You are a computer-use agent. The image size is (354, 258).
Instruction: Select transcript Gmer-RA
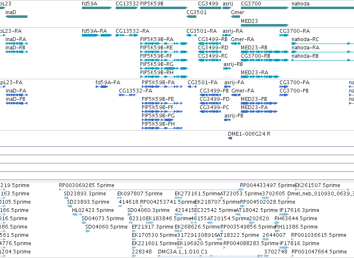pyautogui.click(x=236, y=44)
